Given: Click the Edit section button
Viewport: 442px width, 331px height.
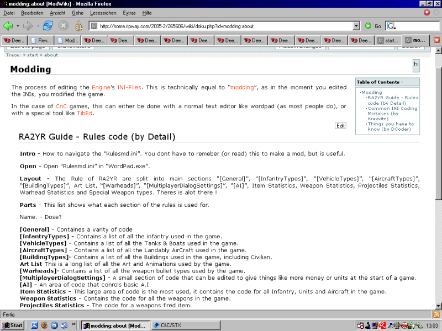Looking at the screenshot, I should pos(340,126).
